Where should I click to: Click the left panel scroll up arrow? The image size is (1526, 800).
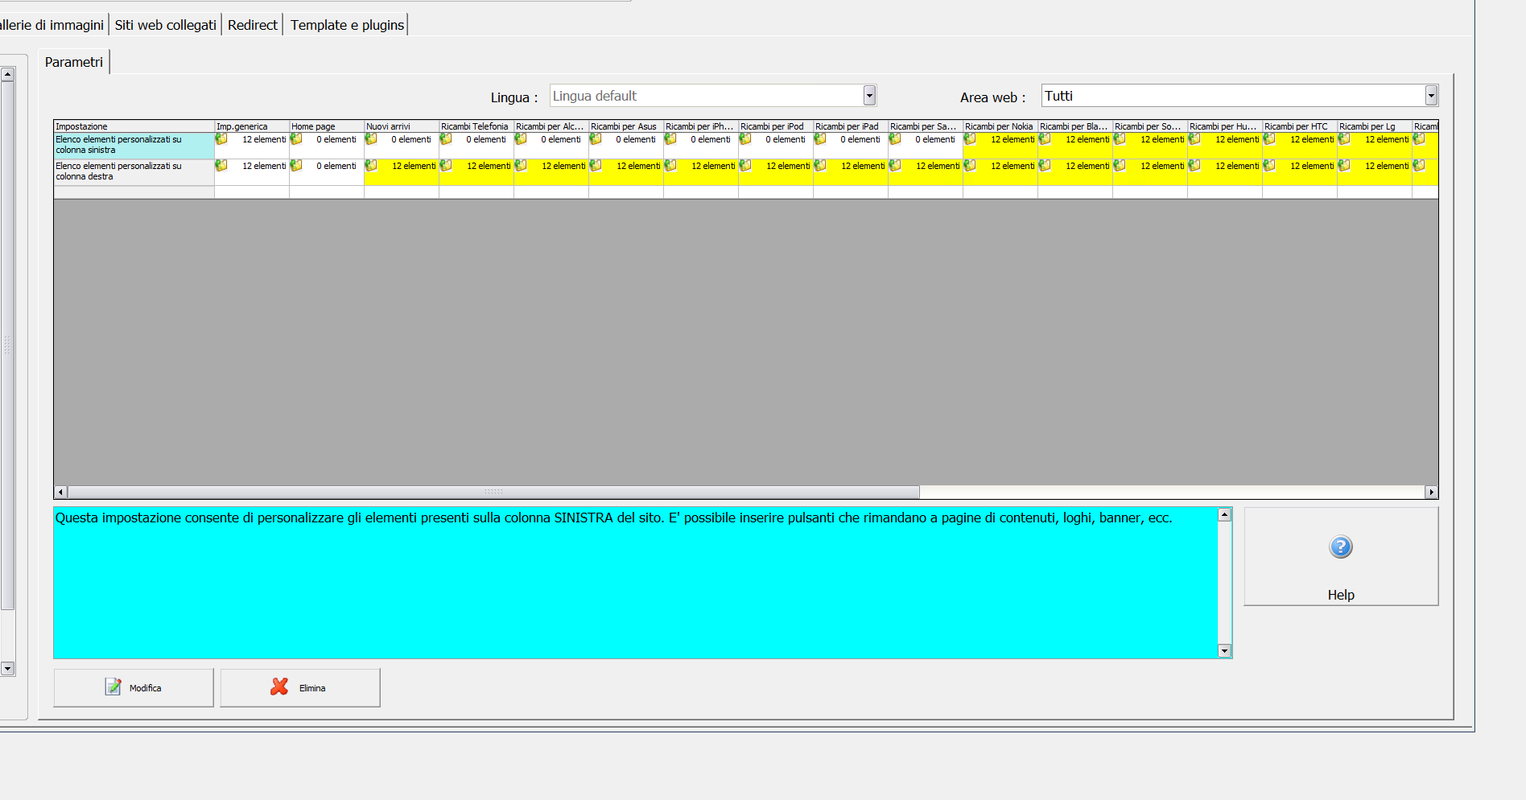[x=7, y=74]
